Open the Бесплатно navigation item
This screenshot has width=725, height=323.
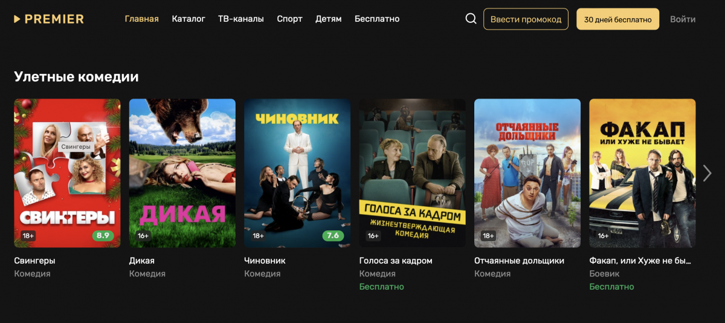tap(377, 19)
